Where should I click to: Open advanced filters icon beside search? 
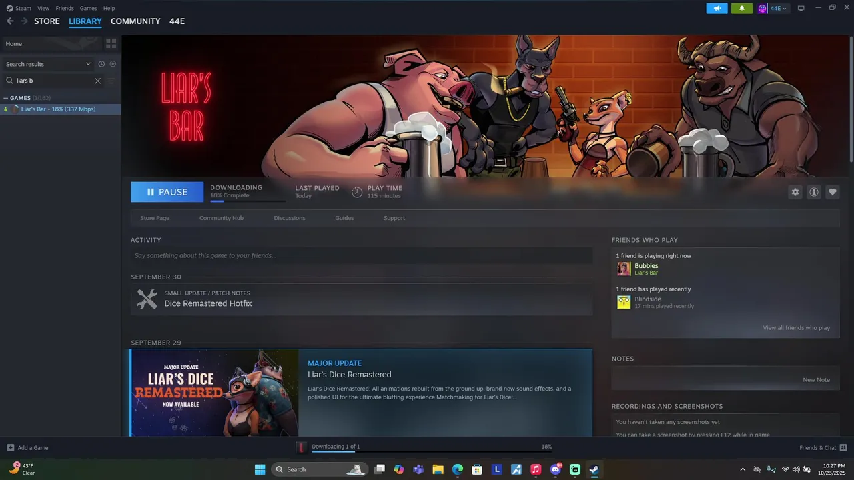111,81
